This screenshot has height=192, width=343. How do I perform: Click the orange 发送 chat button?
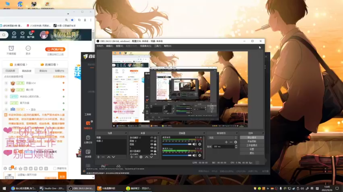[x=62, y=176]
